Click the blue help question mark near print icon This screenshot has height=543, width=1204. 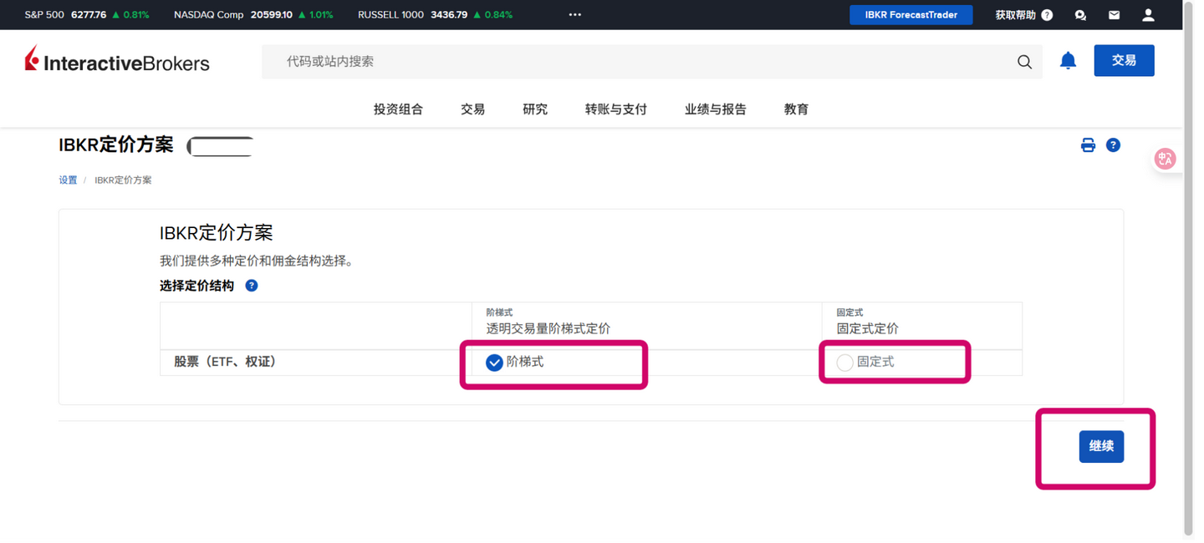tap(1113, 145)
